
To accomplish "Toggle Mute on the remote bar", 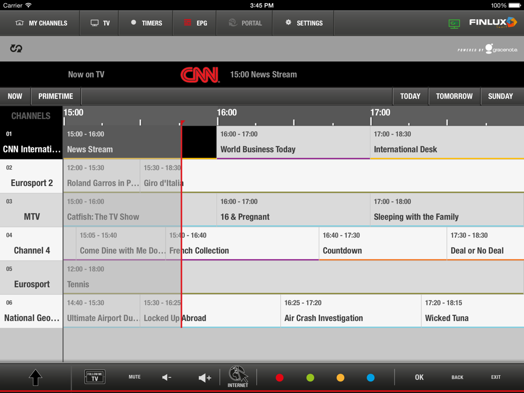I will pos(135,377).
